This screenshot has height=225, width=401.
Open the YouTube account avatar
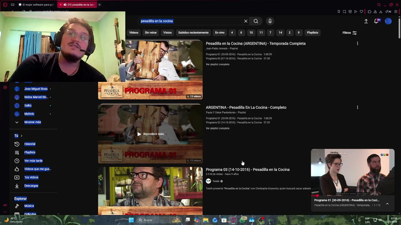388,21
